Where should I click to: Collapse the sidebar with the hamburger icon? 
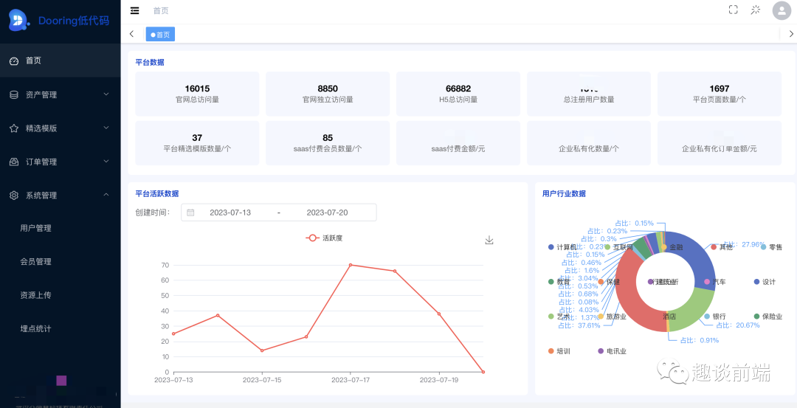pyautogui.click(x=135, y=10)
